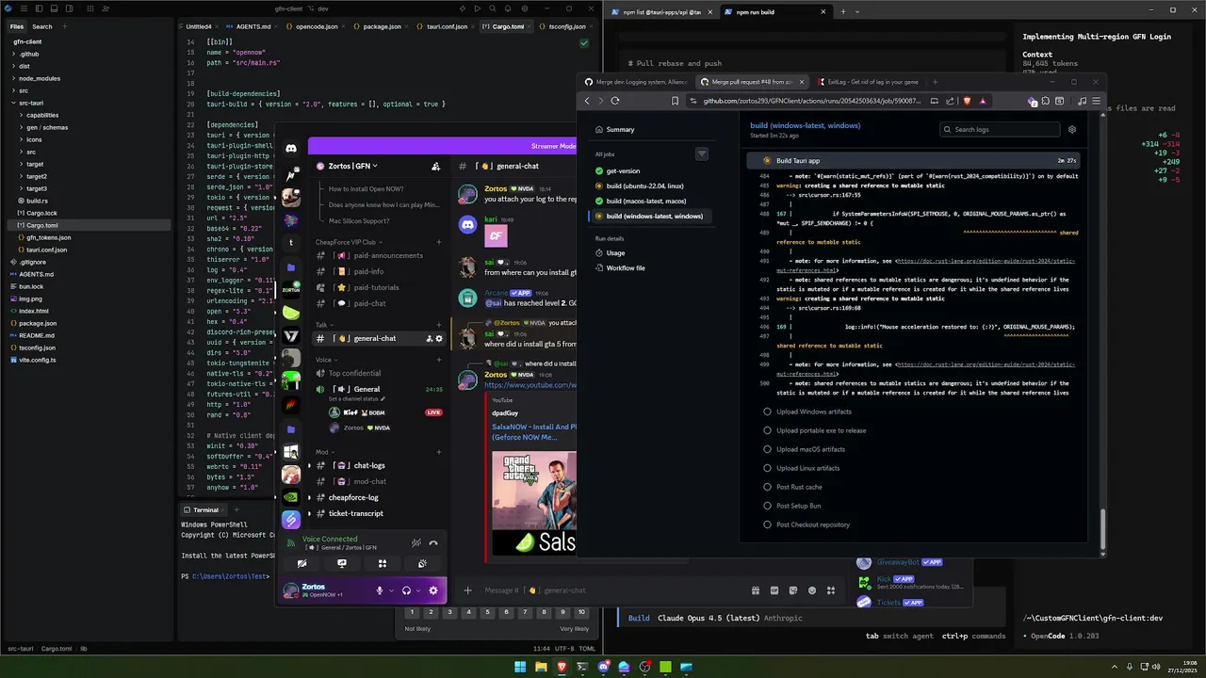Turn on camera in Discord voice panel

(301, 563)
